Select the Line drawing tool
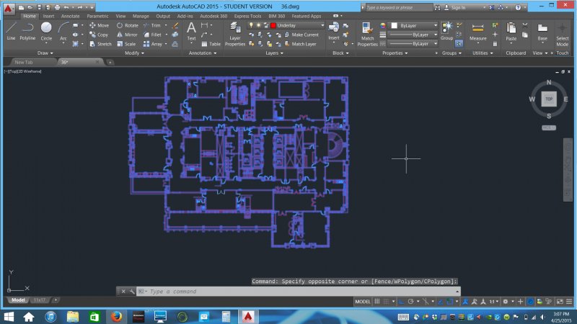 click(x=11, y=31)
